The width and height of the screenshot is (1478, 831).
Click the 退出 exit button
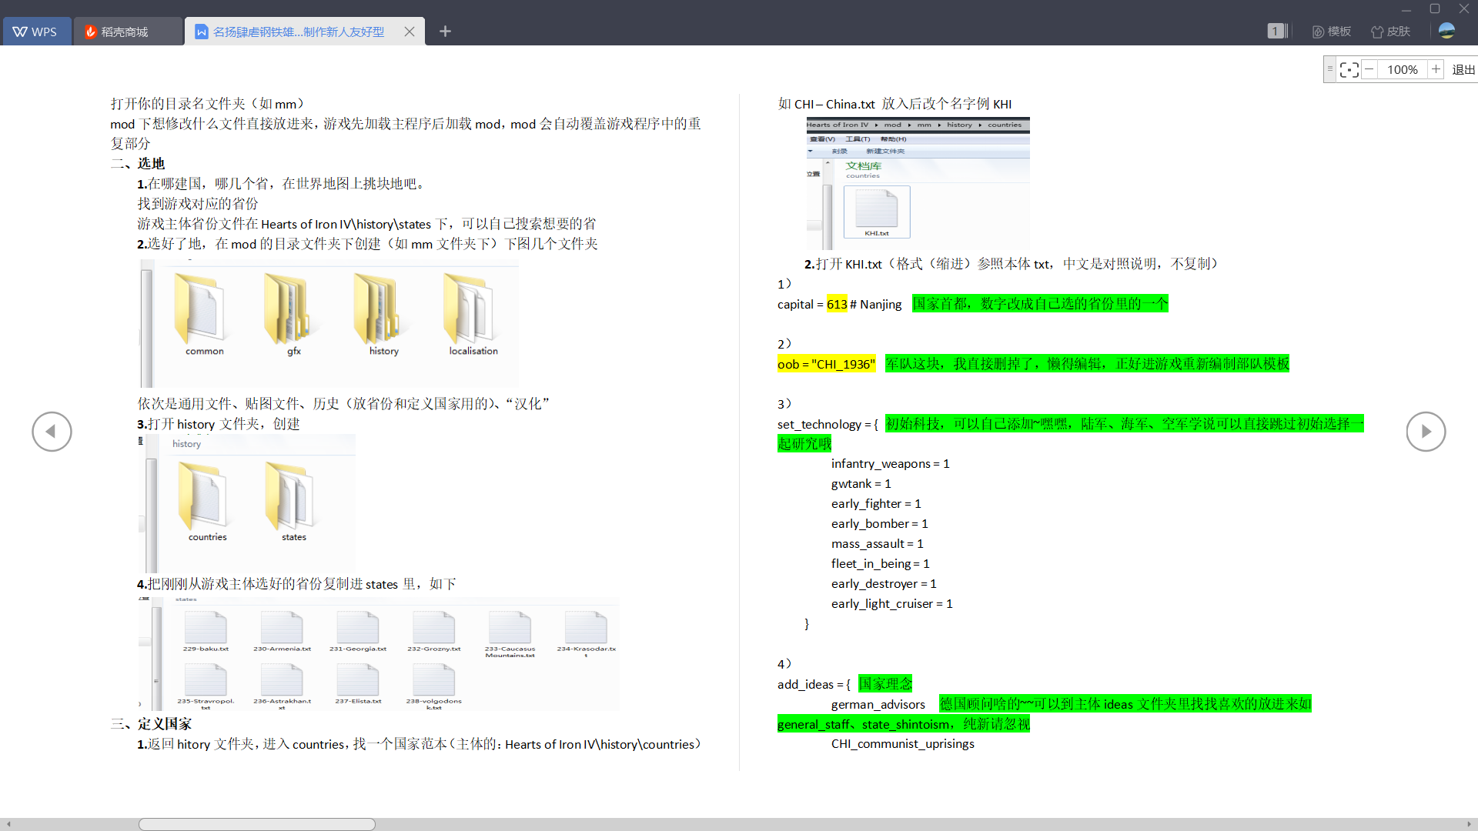pos(1463,68)
